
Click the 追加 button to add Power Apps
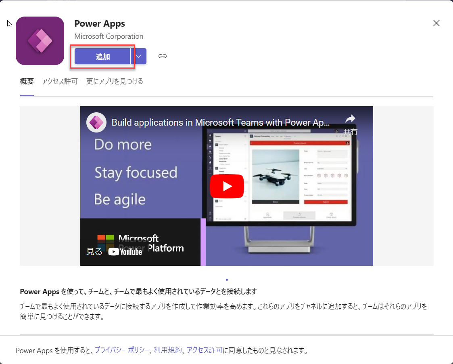point(102,57)
